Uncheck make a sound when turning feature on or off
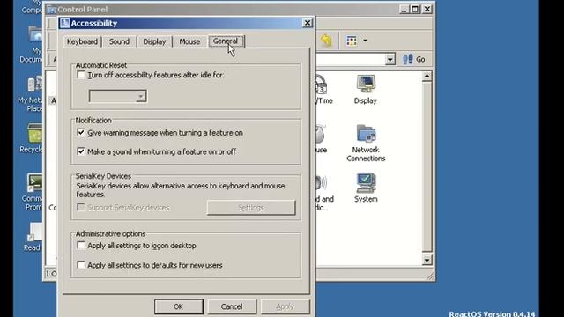 (81, 151)
